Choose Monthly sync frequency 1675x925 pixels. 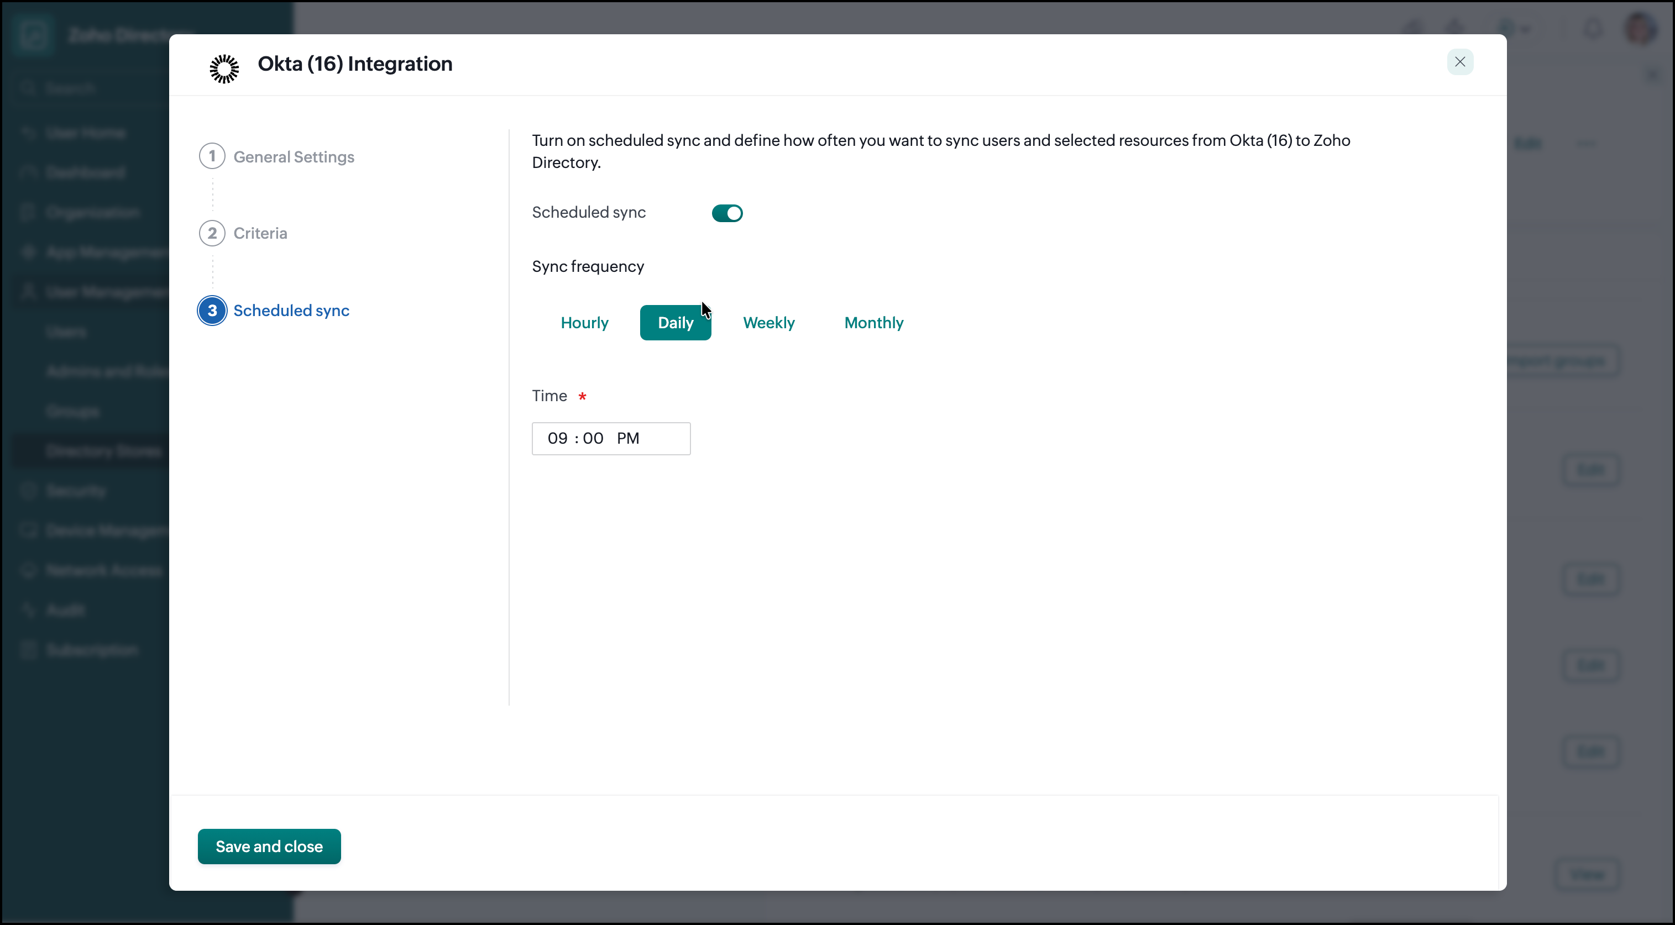coord(873,322)
